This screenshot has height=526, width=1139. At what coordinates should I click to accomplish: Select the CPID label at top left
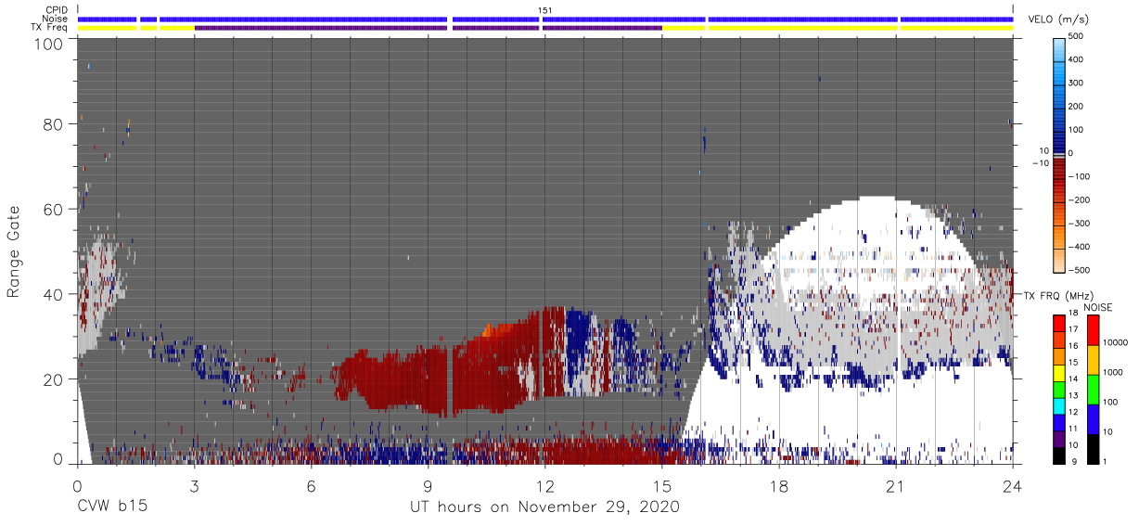click(58, 10)
